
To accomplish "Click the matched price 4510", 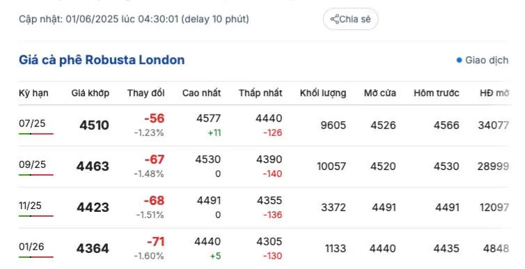I will tap(95, 125).
